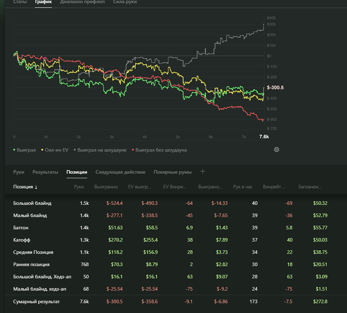Add a new report tab with plus icon

[202, 171]
